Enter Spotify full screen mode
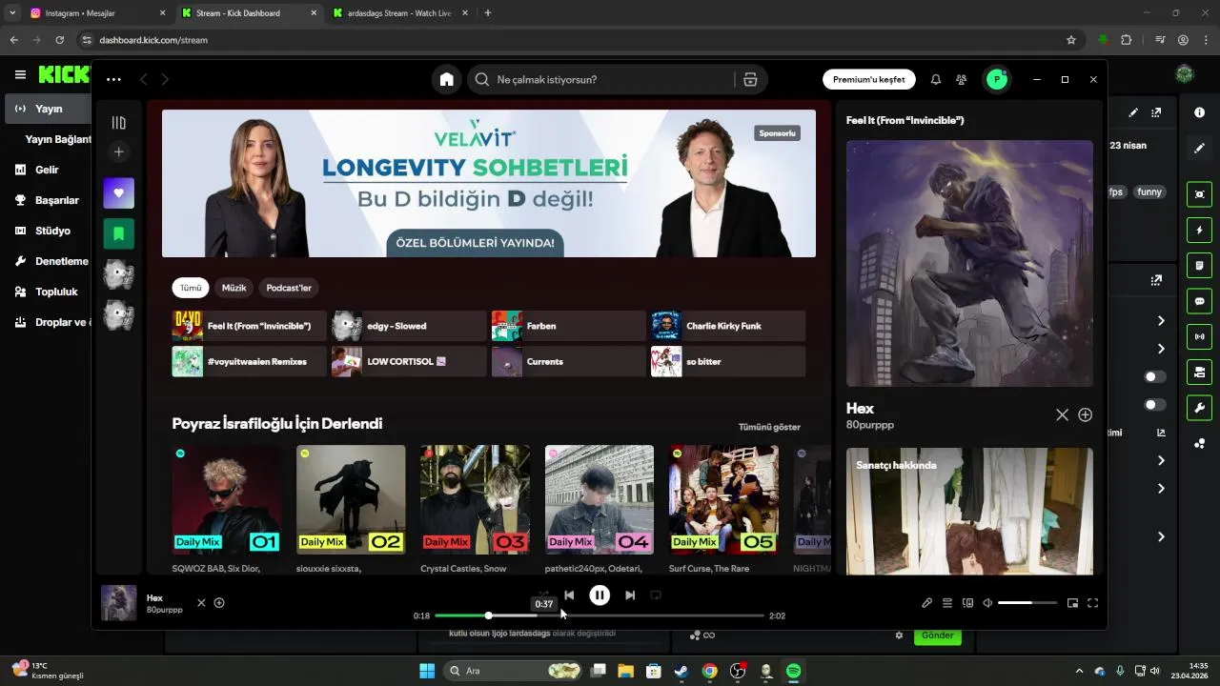 coord(1093,603)
